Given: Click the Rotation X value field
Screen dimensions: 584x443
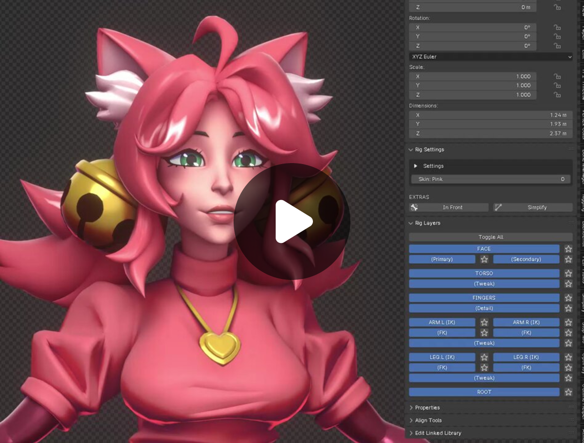Looking at the screenshot, I should coord(473,28).
